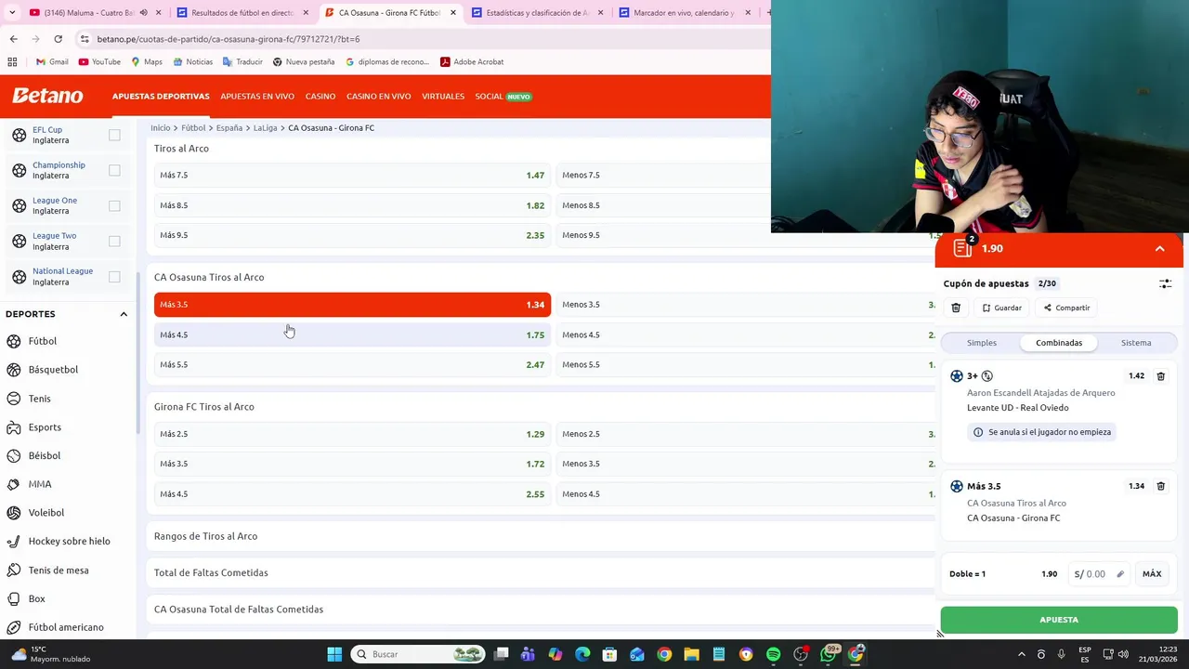Open Tenis de mesa in sidebar
Viewport: 1189px width, 669px height.
pyautogui.click(x=59, y=570)
